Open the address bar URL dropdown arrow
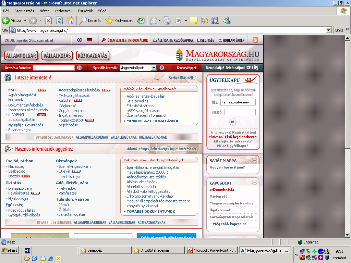Screen dimensions: 351x263 point(329,30)
